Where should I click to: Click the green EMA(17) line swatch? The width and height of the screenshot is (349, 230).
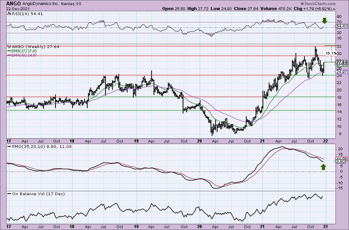coord(9,51)
